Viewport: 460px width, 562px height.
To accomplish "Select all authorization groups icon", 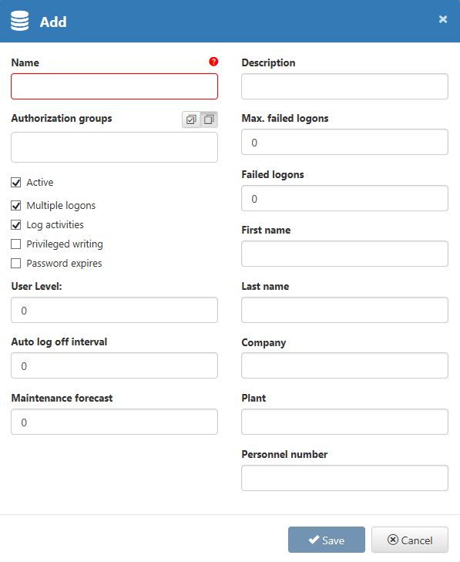I will coord(191,119).
